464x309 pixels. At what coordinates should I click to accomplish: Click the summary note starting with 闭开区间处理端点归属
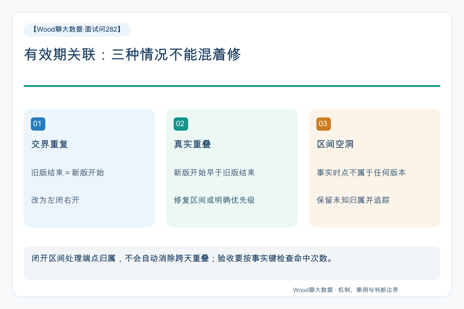point(232,263)
